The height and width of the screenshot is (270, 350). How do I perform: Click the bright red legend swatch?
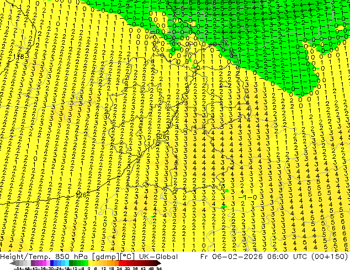tap(120, 263)
